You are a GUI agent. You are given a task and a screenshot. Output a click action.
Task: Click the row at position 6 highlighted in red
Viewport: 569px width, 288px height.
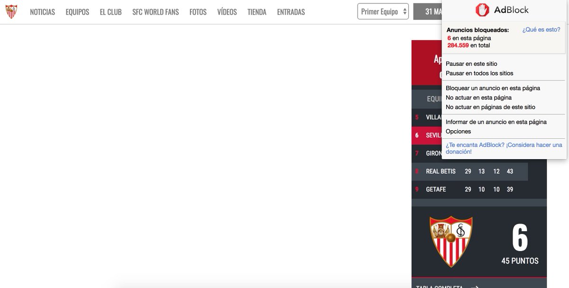point(427,135)
